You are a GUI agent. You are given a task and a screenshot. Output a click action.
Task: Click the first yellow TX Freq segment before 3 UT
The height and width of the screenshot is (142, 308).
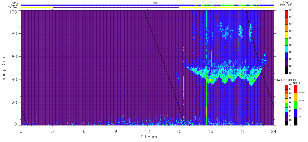point(37,8)
